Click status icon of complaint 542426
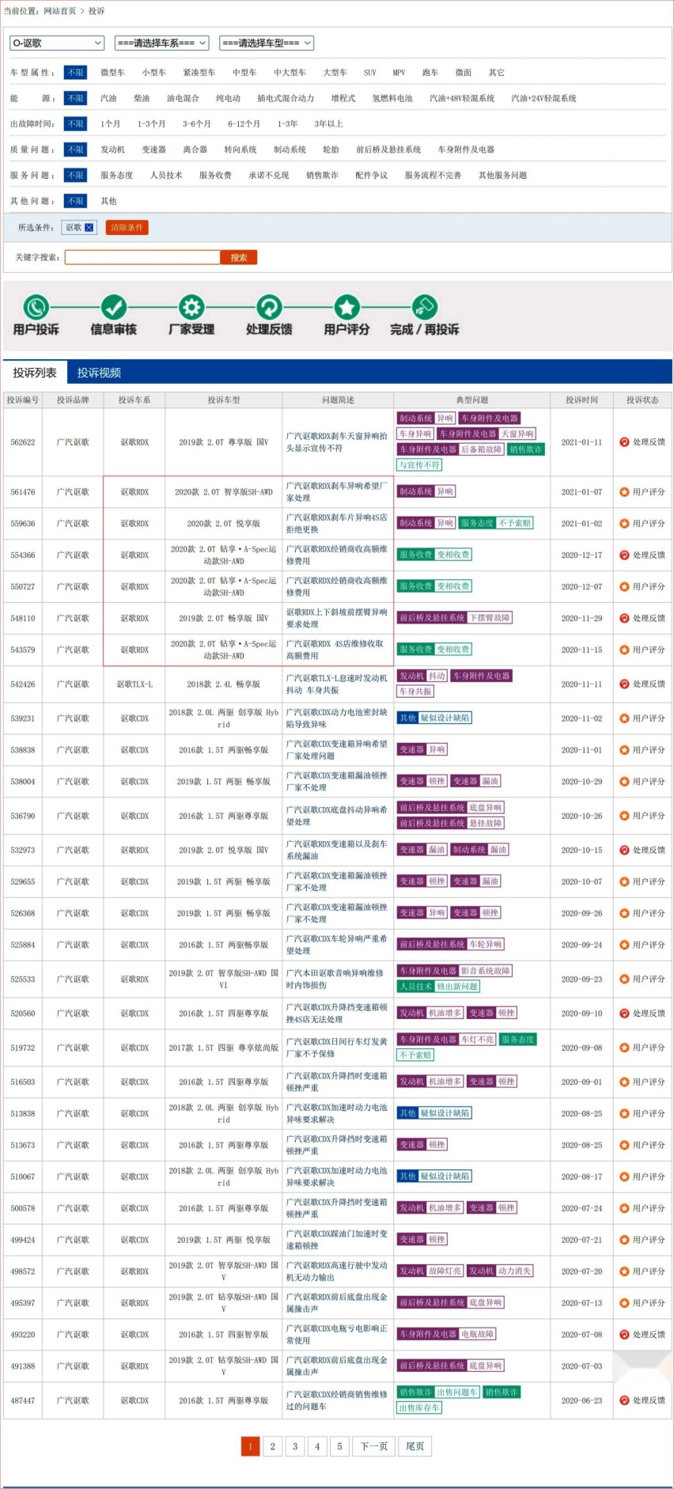The image size is (674, 1489). (624, 684)
